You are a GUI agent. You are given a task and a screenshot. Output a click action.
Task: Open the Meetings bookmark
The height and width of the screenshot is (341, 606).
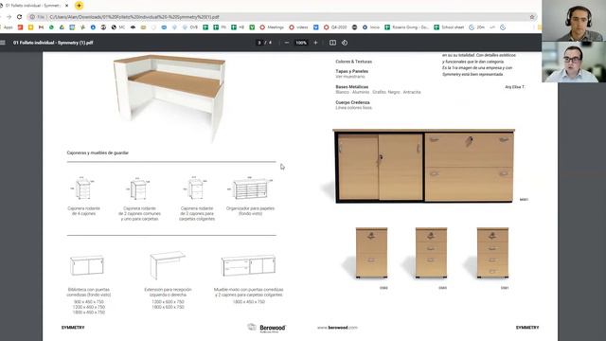pyautogui.click(x=272, y=27)
